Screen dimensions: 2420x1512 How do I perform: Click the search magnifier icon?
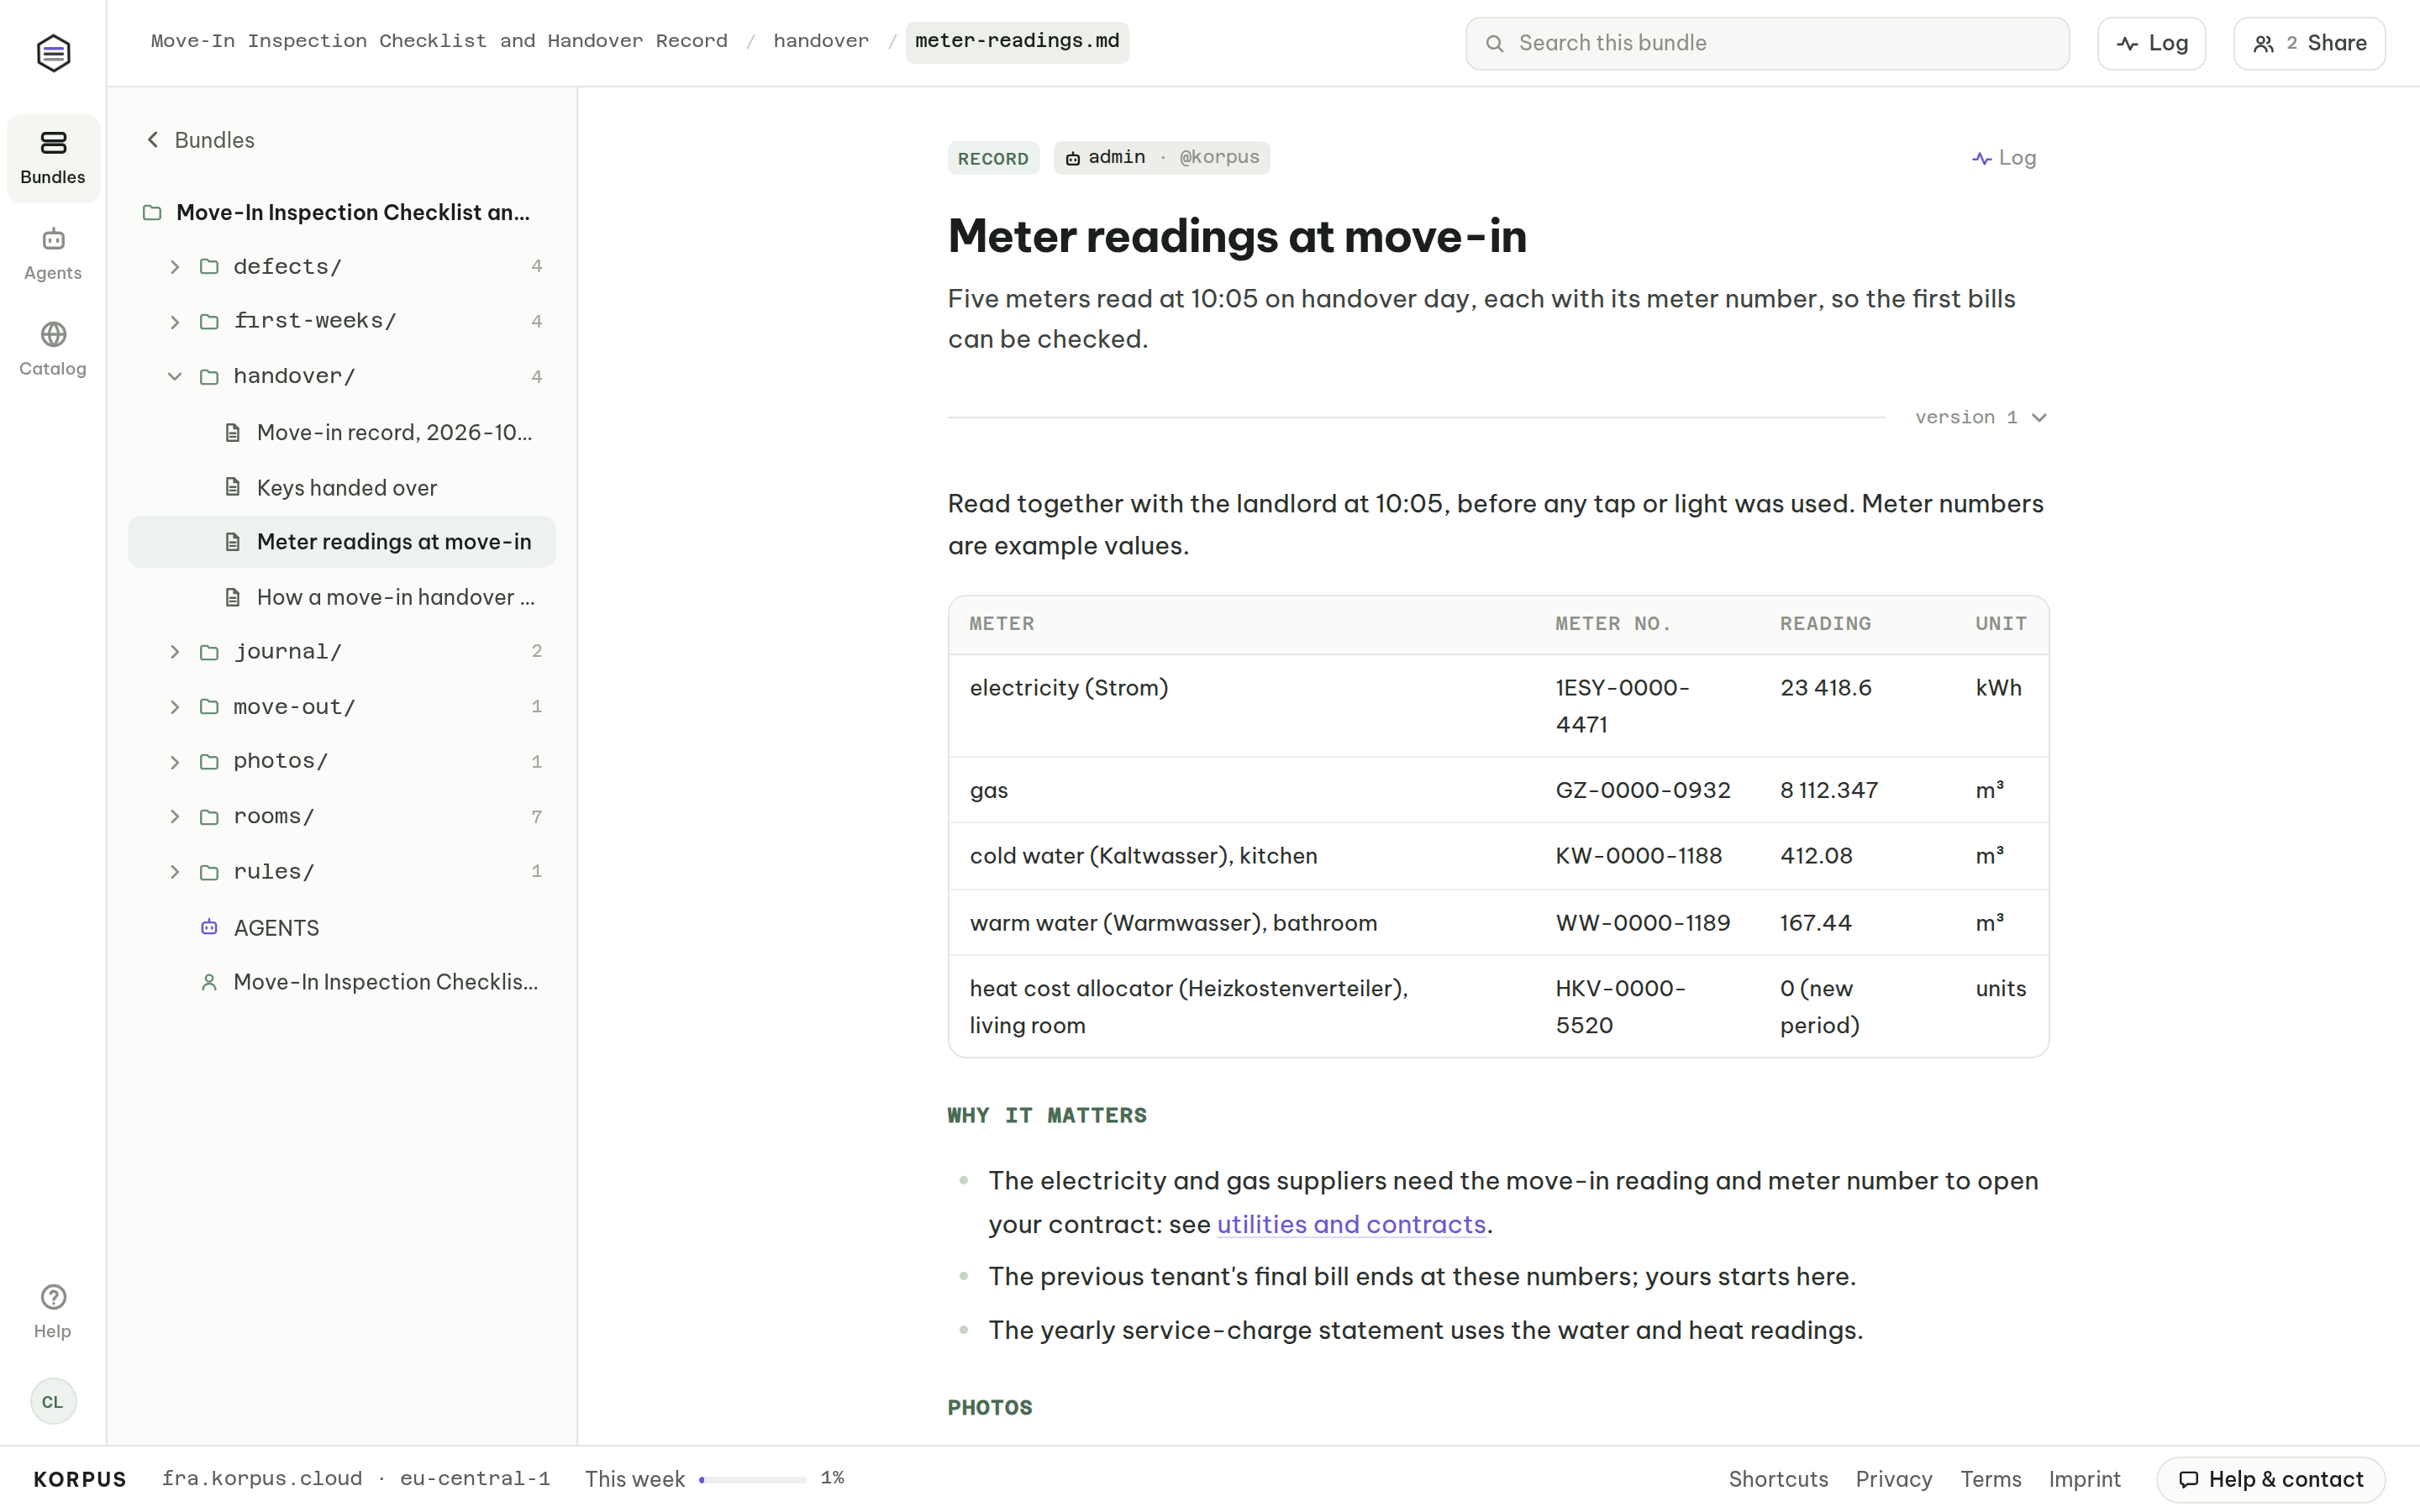point(1494,43)
